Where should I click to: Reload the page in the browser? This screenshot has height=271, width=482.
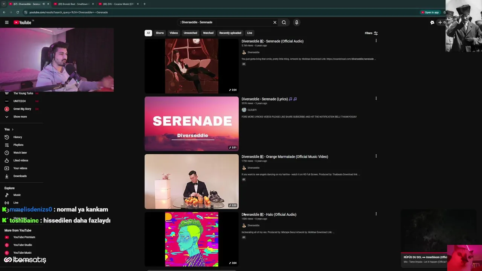coord(17,12)
